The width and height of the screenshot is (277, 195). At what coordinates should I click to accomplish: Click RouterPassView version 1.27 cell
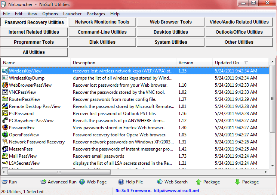point(182,99)
